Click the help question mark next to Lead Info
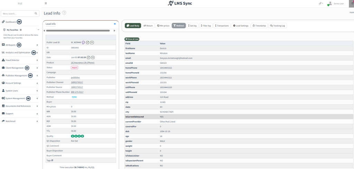Image resolution: width=354 pixels, height=169 pixels. point(64,13)
